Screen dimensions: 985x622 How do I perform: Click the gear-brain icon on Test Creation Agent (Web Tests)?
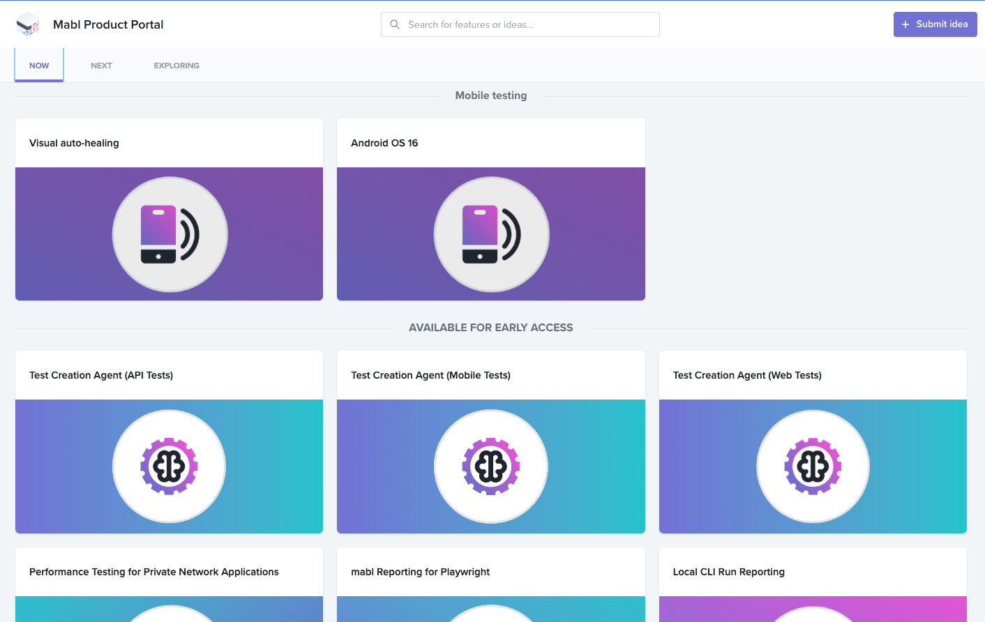click(813, 466)
